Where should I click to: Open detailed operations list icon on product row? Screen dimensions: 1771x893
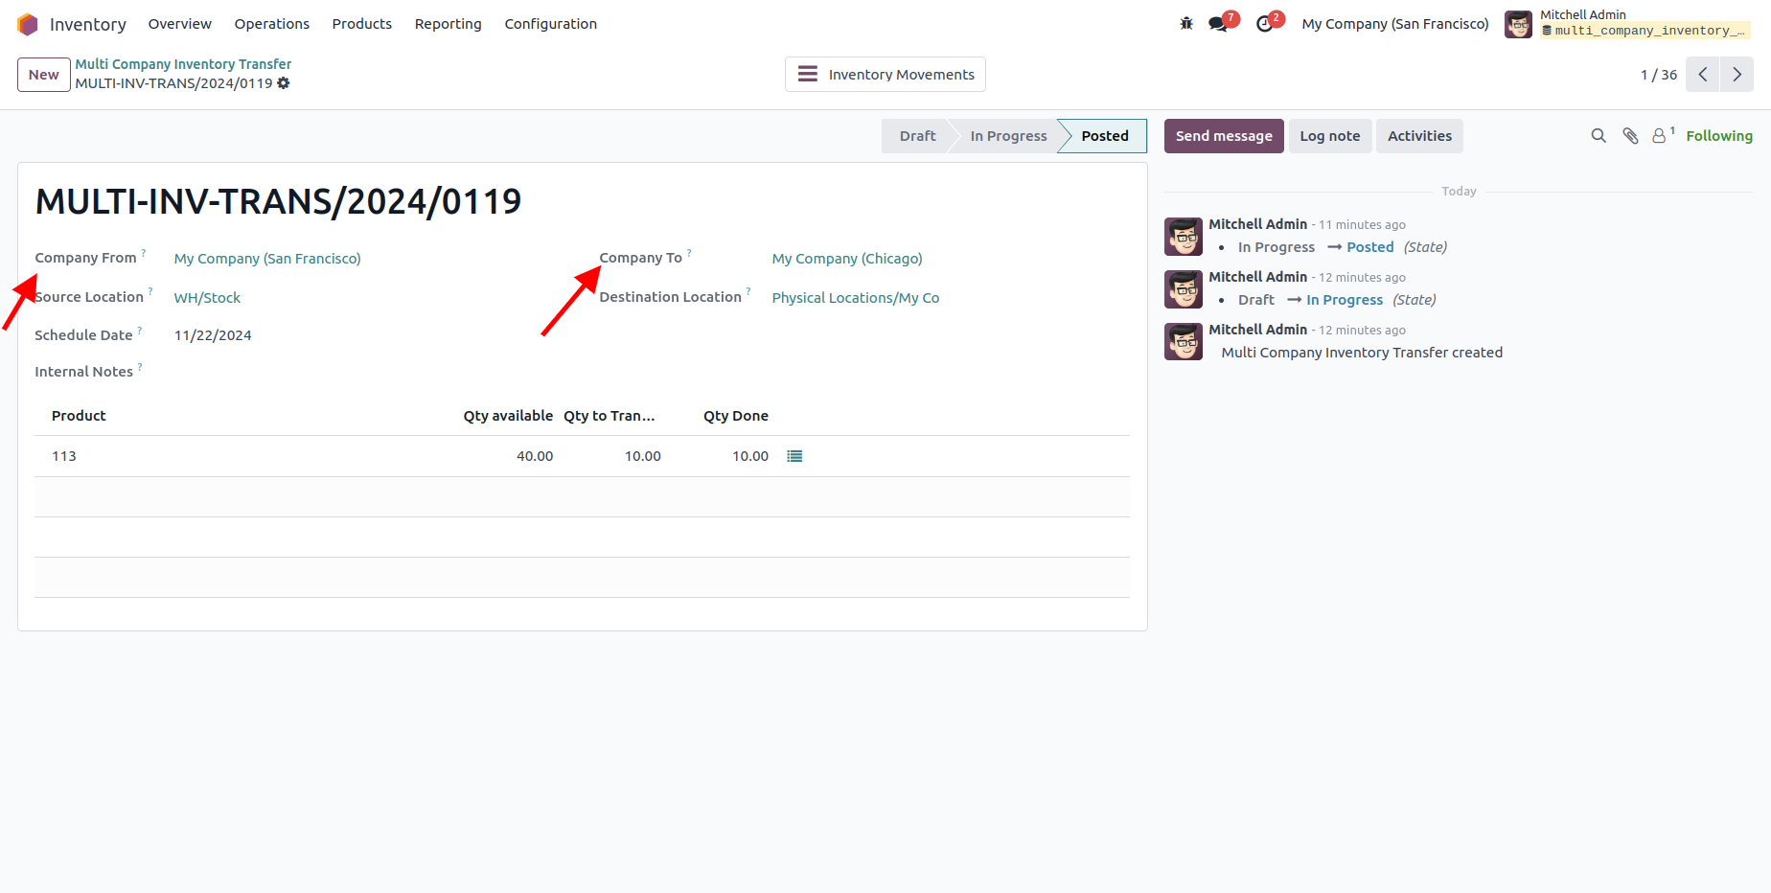[x=794, y=456]
